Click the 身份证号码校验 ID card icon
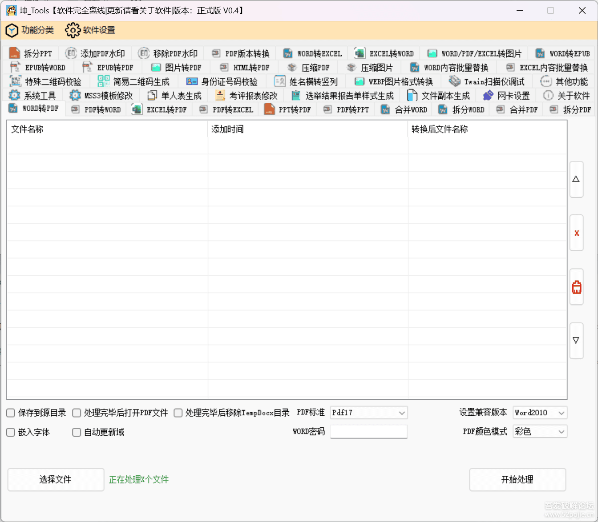The width and height of the screenshot is (598, 522). pyautogui.click(x=192, y=81)
